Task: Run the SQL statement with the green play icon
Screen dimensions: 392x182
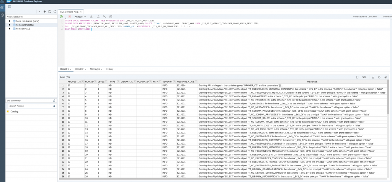Action: click(x=61, y=16)
